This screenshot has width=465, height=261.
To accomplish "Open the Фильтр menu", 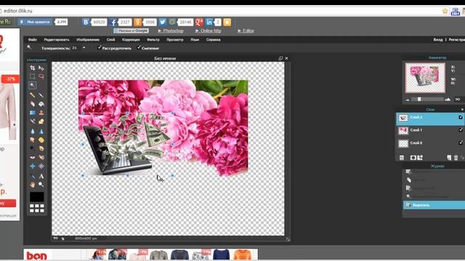I will [153, 40].
